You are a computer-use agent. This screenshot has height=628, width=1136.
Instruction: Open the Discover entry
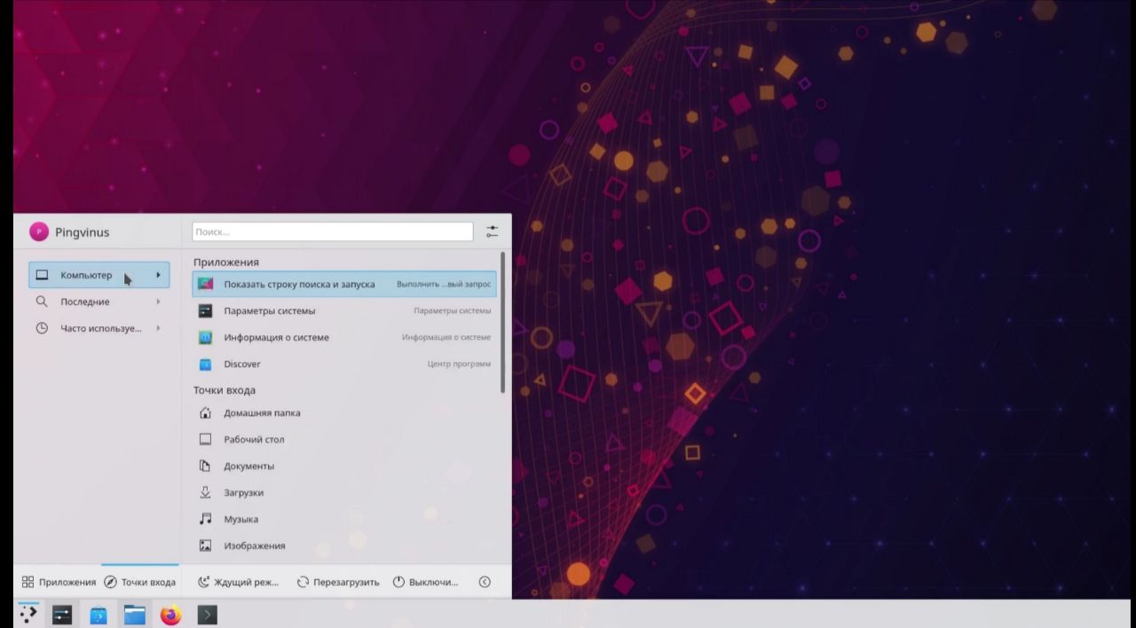click(344, 365)
